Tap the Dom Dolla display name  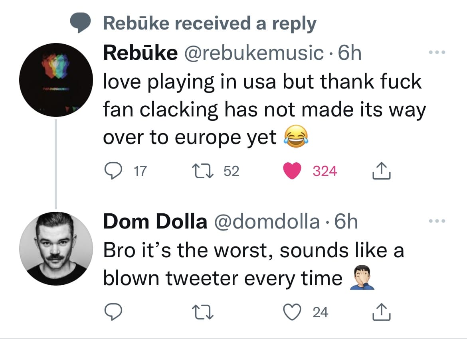coord(155,222)
